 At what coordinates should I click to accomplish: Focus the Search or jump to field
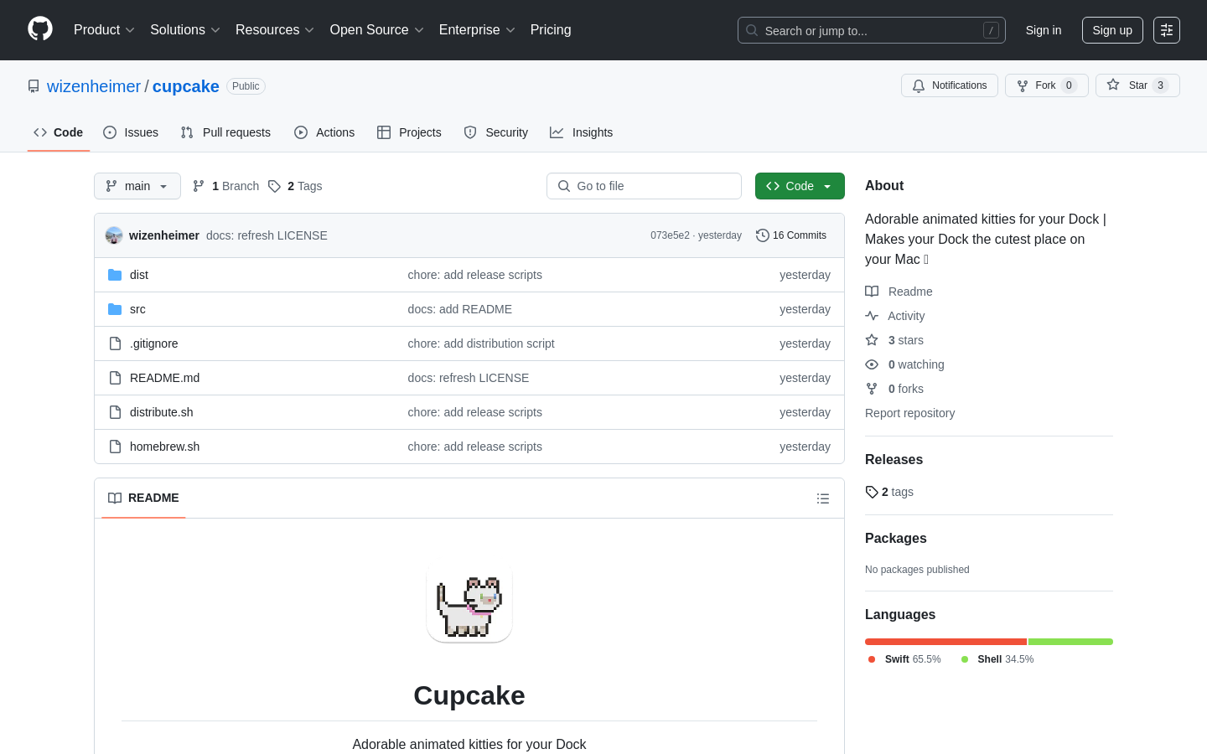[x=872, y=30]
